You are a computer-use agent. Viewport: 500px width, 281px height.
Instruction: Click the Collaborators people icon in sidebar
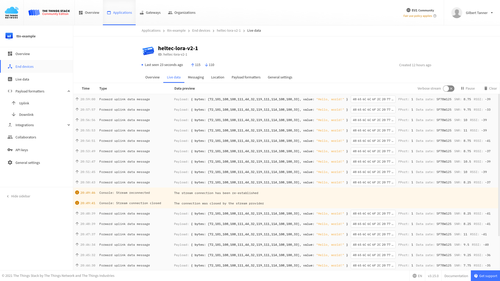[x=10, y=137]
